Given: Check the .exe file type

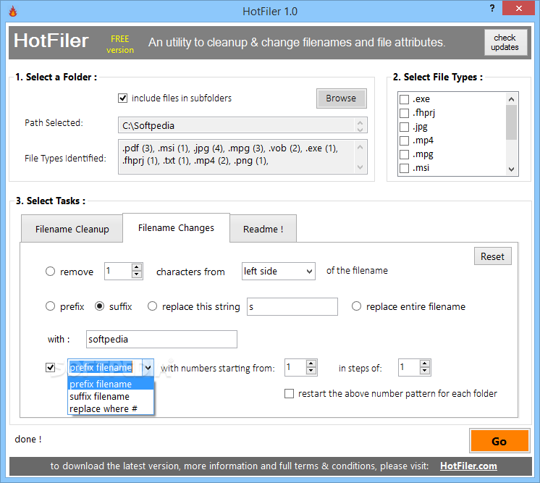Looking at the screenshot, I should point(404,99).
